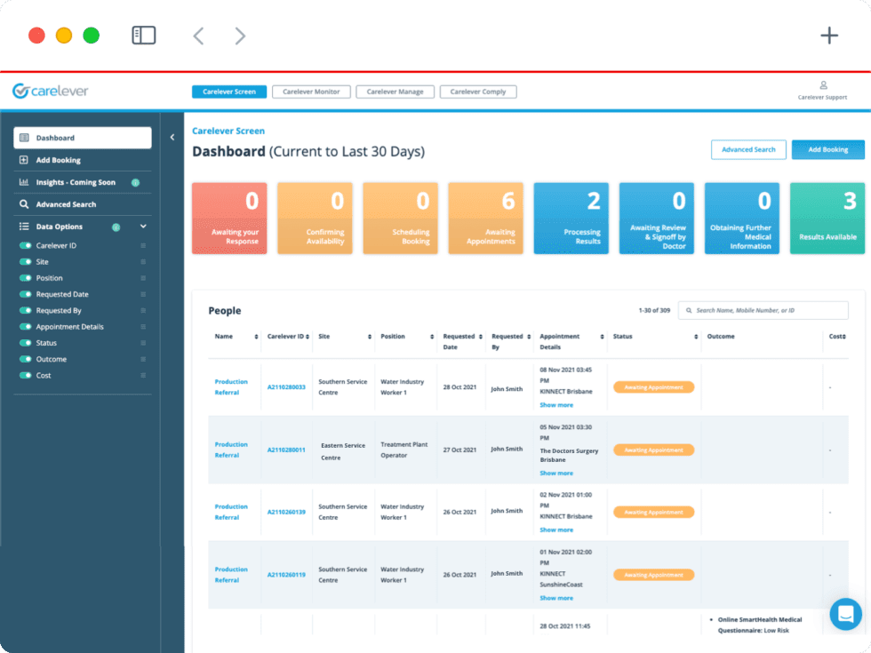
Task: Disable the Requested Date column toggle
Action: (x=25, y=294)
